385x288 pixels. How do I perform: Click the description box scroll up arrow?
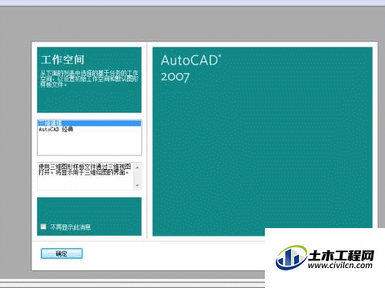137,167
